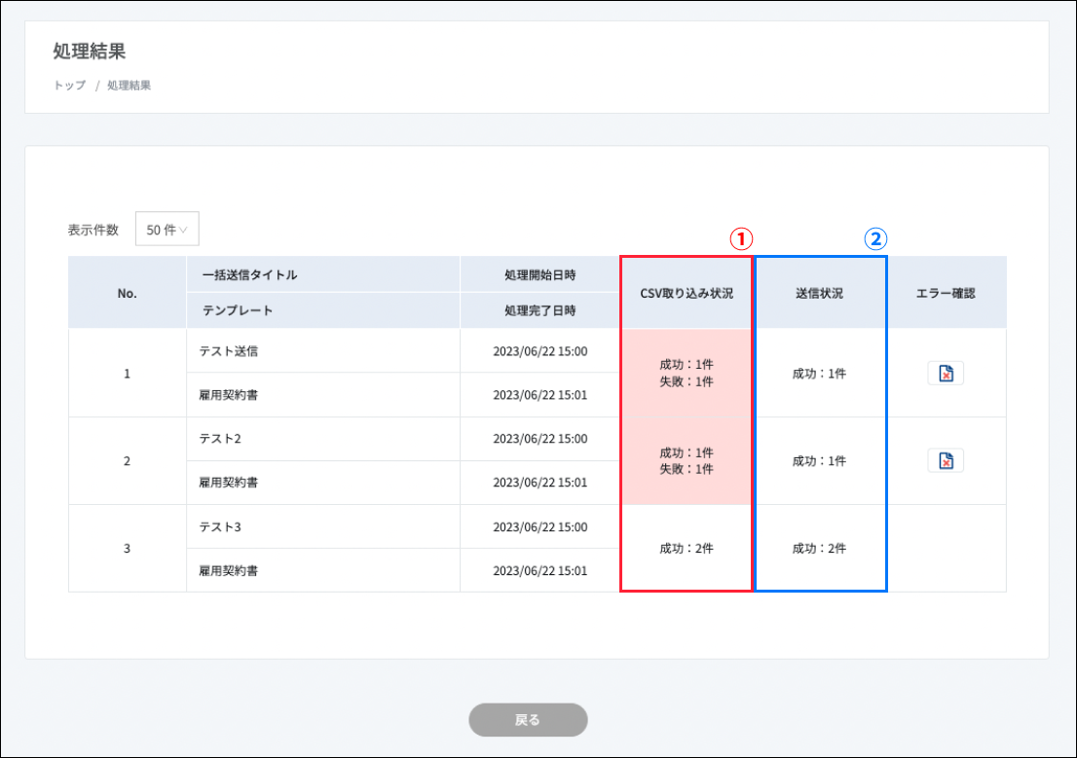The height and width of the screenshot is (758, 1077).
Task: Go to トップ breadcrumb link
Action: [x=69, y=86]
